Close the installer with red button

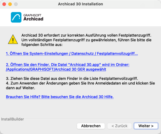pyautogui.click(x=4, y=4)
